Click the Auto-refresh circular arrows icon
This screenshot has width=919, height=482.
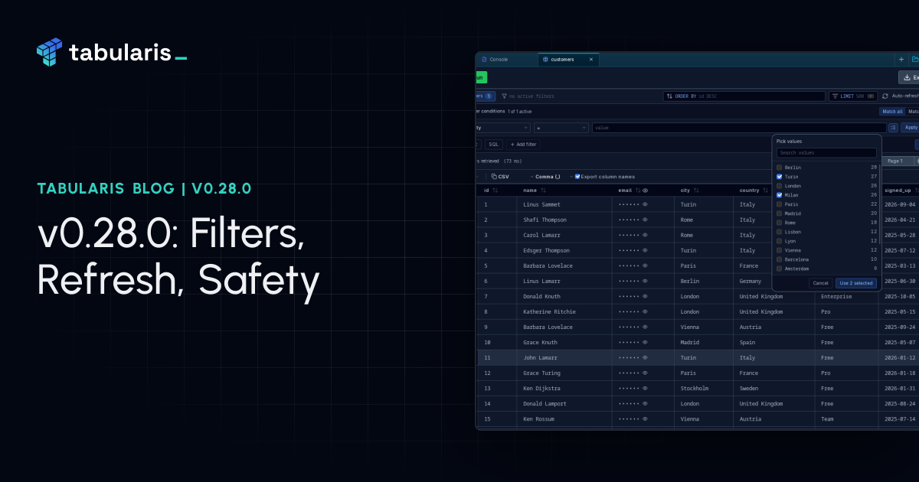pyautogui.click(x=886, y=96)
